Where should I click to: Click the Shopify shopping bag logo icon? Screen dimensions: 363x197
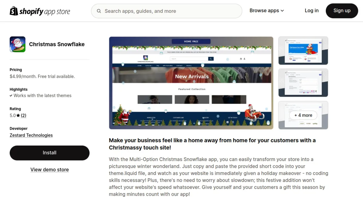tap(14, 11)
